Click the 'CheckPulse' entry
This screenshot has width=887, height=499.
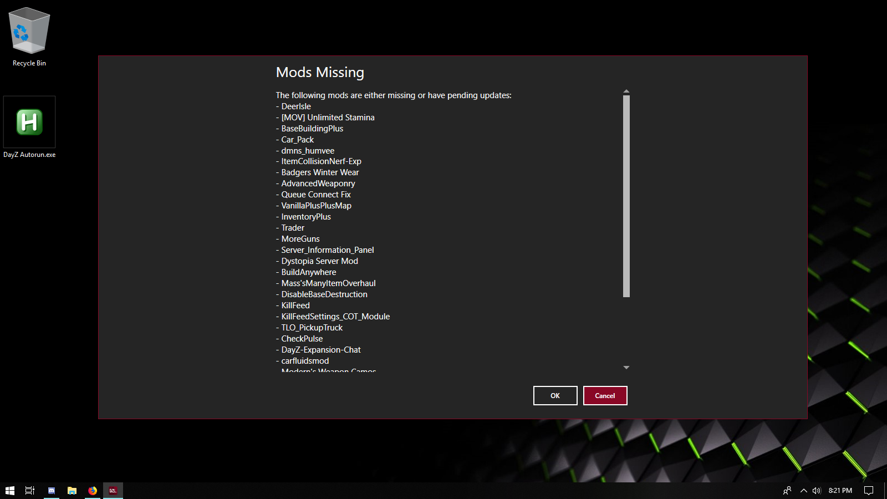pyautogui.click(x=302, y=339)
